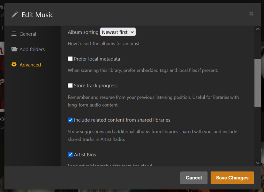Close the Edit Music dialog with X
The height and width of the screenshot is (192, 264).
(x=251, y=14)
